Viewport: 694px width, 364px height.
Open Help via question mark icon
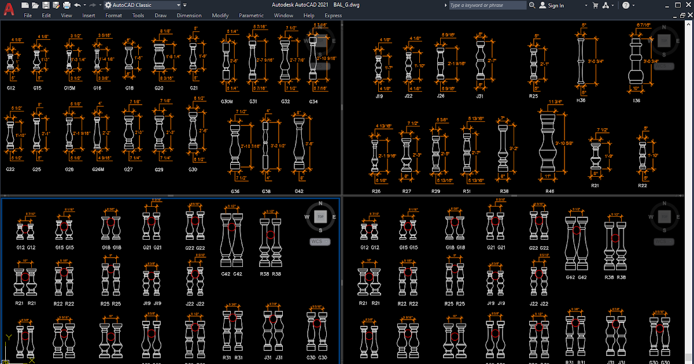(626, 5)
